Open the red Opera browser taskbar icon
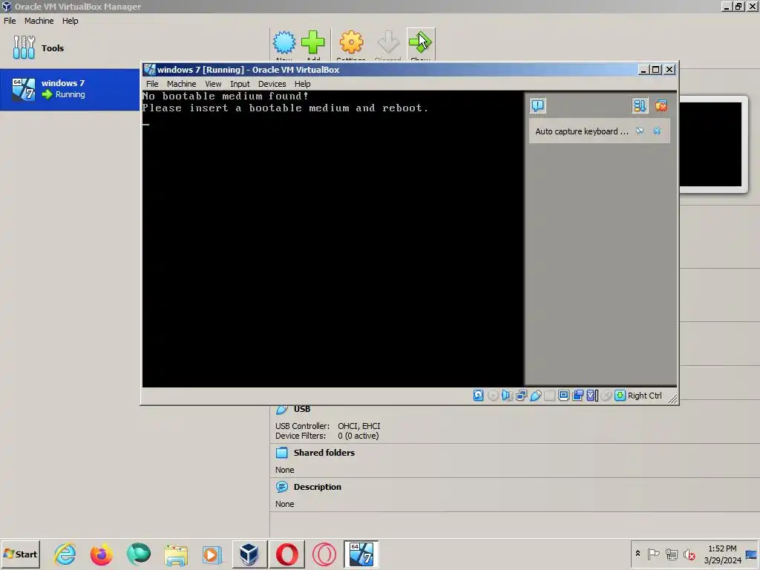Viewport: 760px width, 570px height. click(287, 554)
